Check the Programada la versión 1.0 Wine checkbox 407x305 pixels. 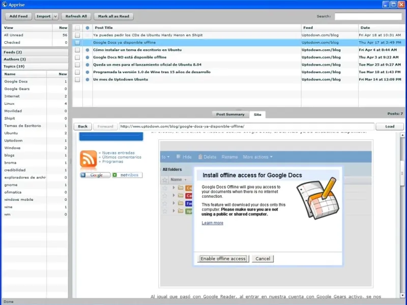pos(77,72)
